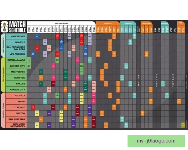Click Vancouver's blue group-stage match cell

pos(37,36)
